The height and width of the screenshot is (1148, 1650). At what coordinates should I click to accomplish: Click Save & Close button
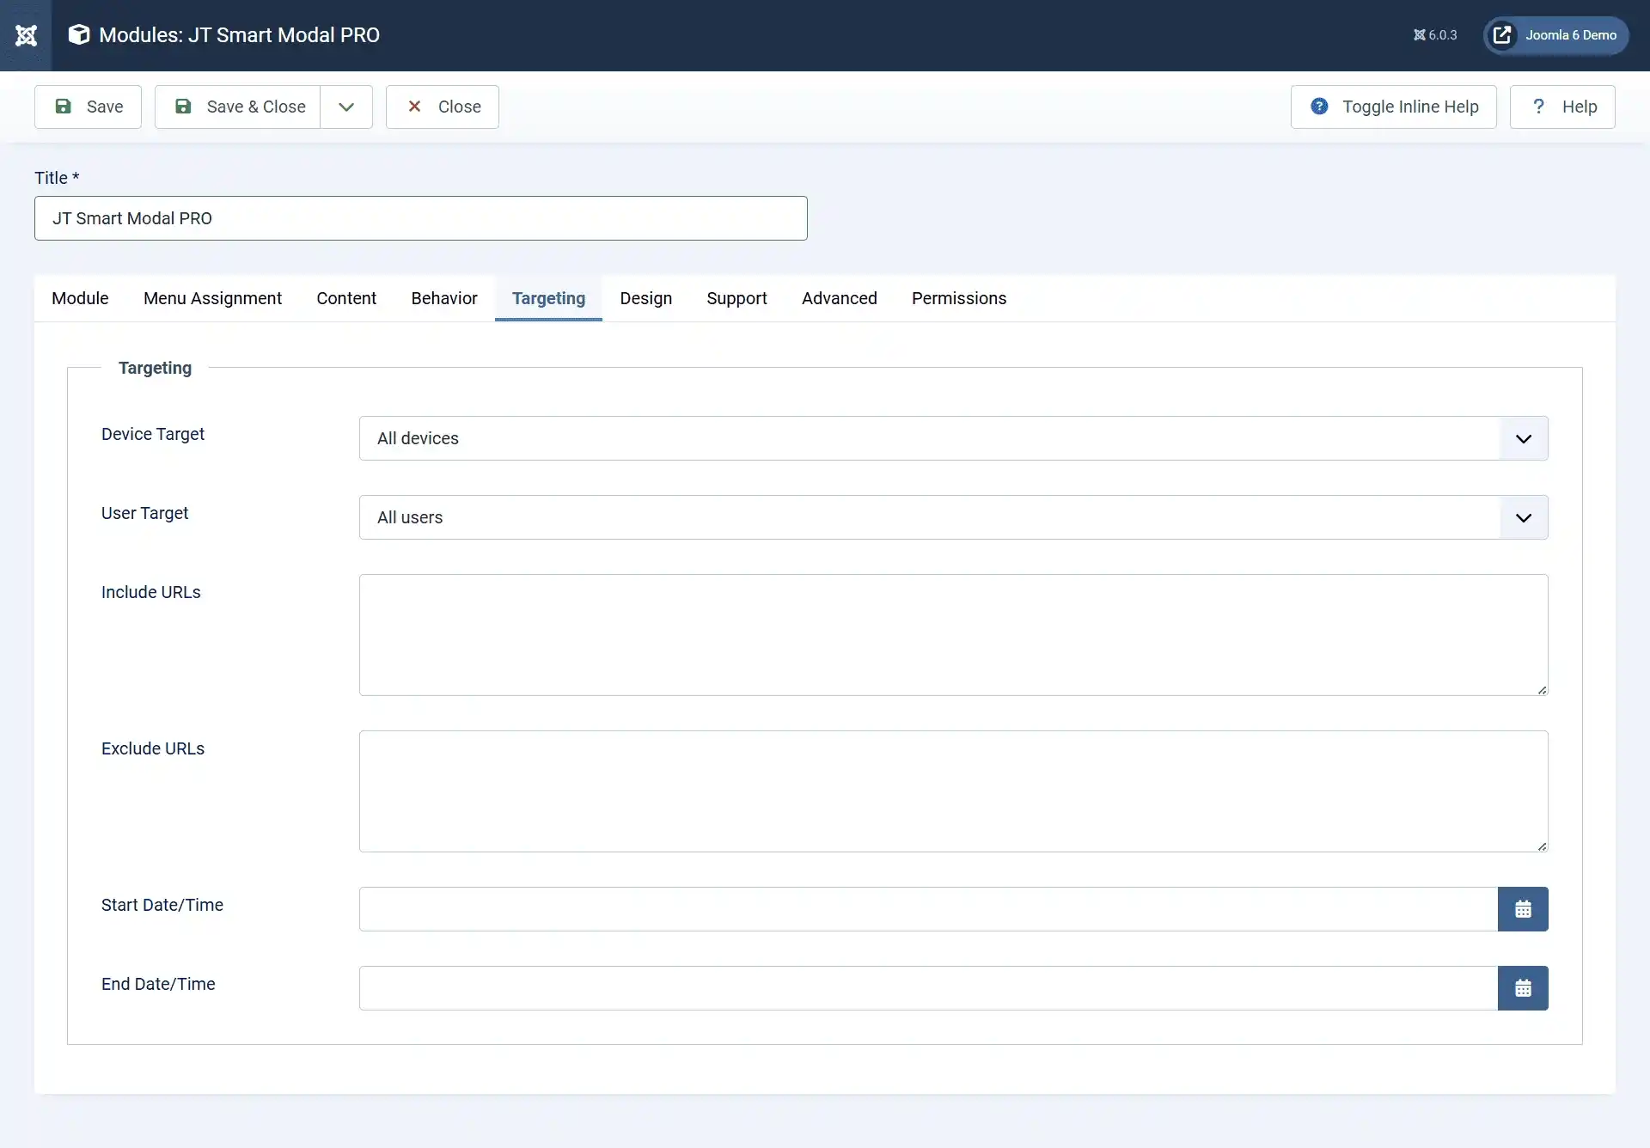click(x=238, y=107)
